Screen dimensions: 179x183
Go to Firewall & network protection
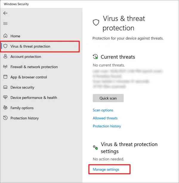coord(34,67)
